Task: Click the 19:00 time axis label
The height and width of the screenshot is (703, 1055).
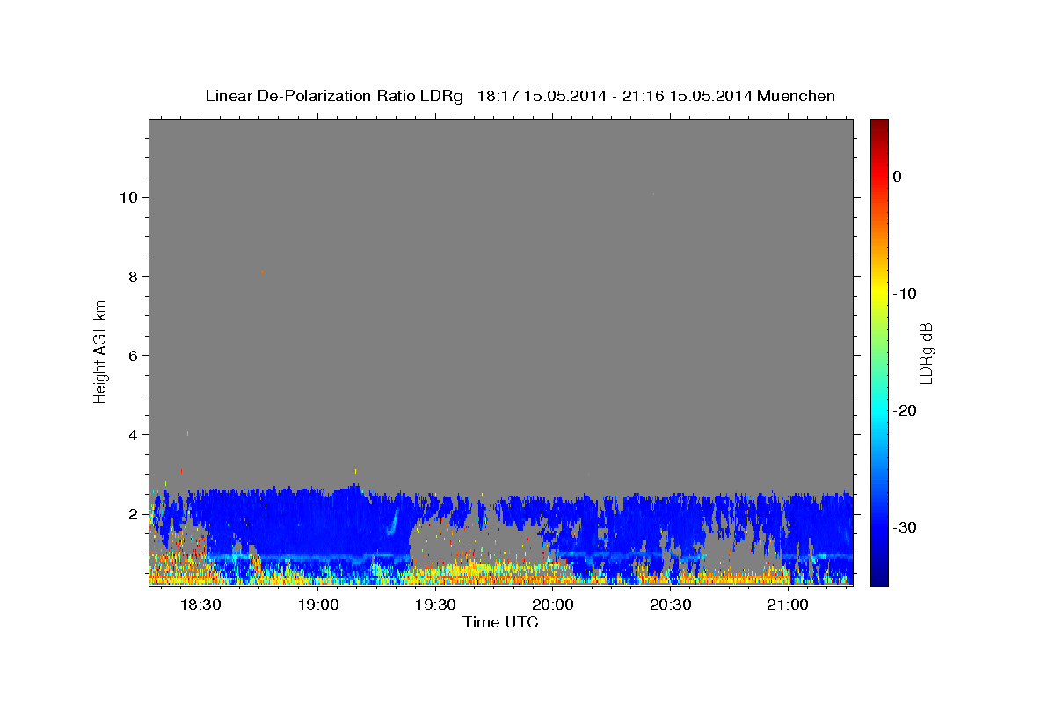Action: (x=318, y=605)
